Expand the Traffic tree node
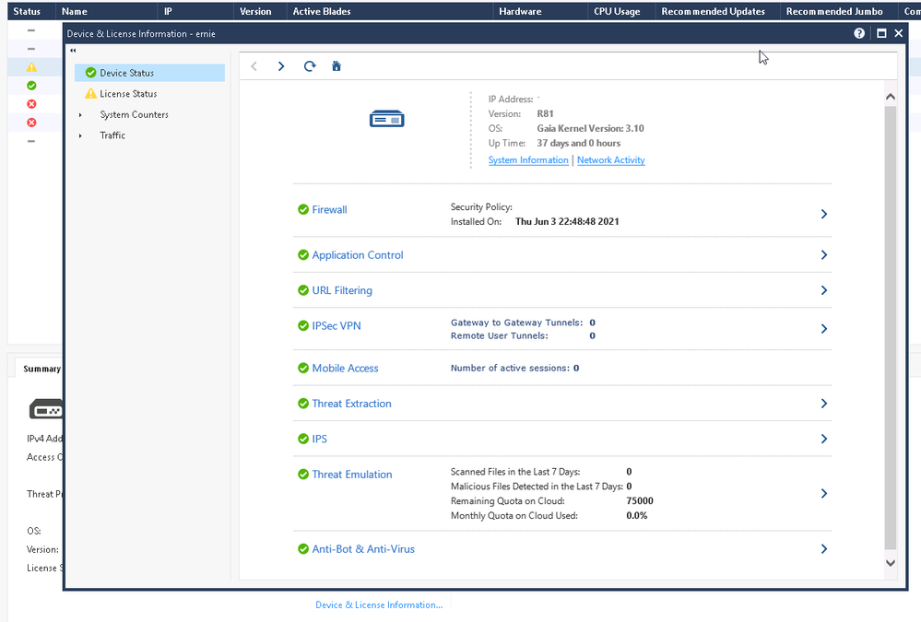This screenshot has width=921, height=622. point(80,135)
